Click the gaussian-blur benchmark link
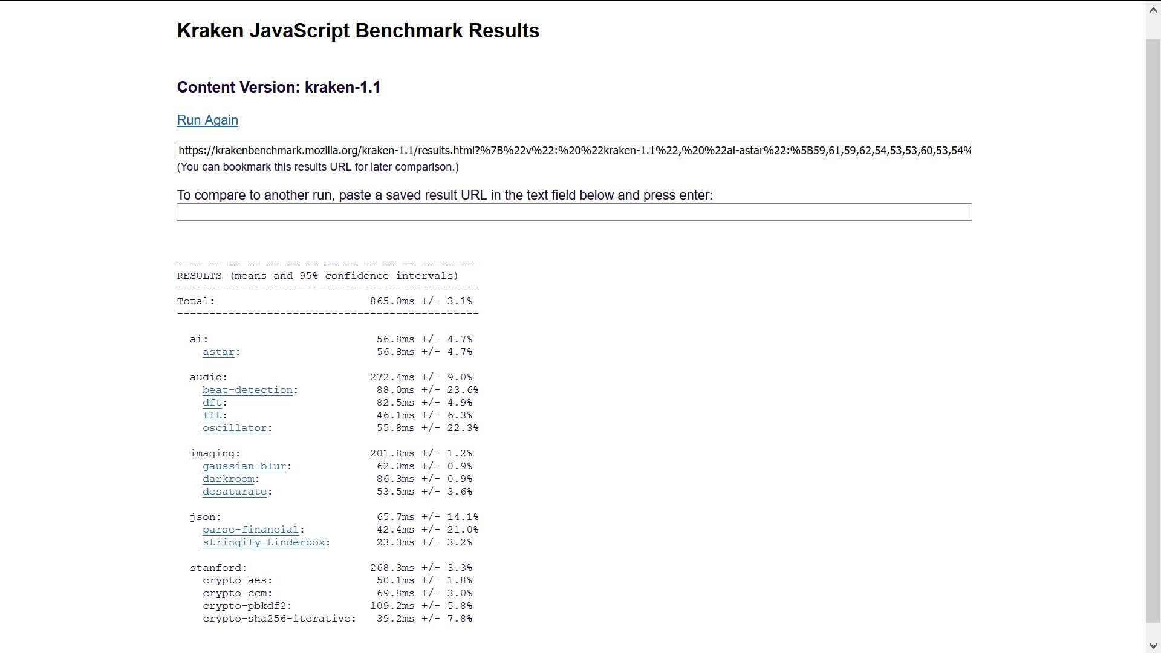Viewport: 1161px width, 653px height. [244, 466]
